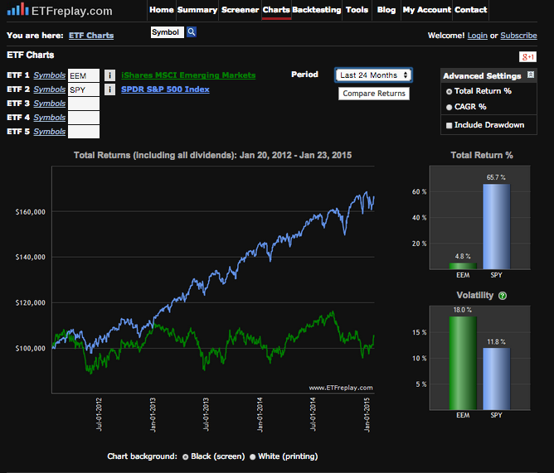Click the $140,000 axis label
The image size is (554, 473).
(31, 257)
